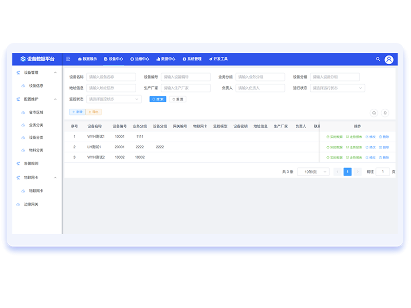This screenshot has width=411, height=308.
Task: Open the 系统管理 top menu
Action: 192,59
